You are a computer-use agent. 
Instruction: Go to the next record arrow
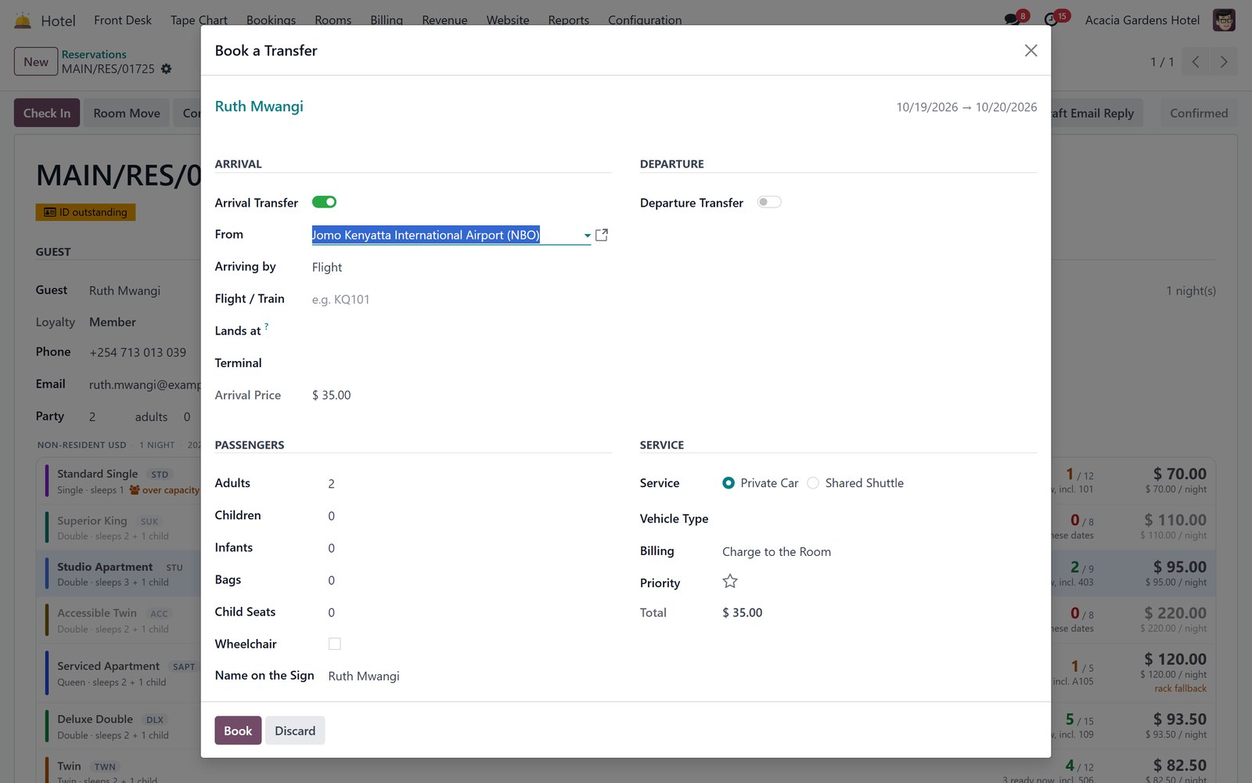pyautogui.click(x=1224, y=62)
